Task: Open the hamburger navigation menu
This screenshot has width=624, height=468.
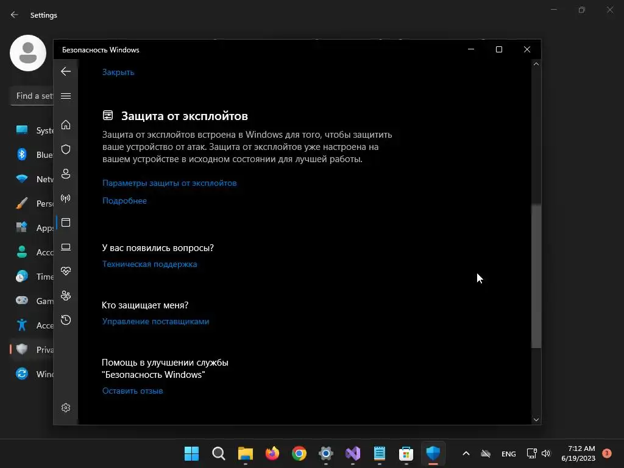Action: (x=66, y=96)
